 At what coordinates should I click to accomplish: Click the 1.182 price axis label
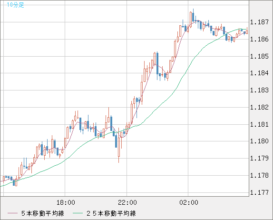coord(259,107)
